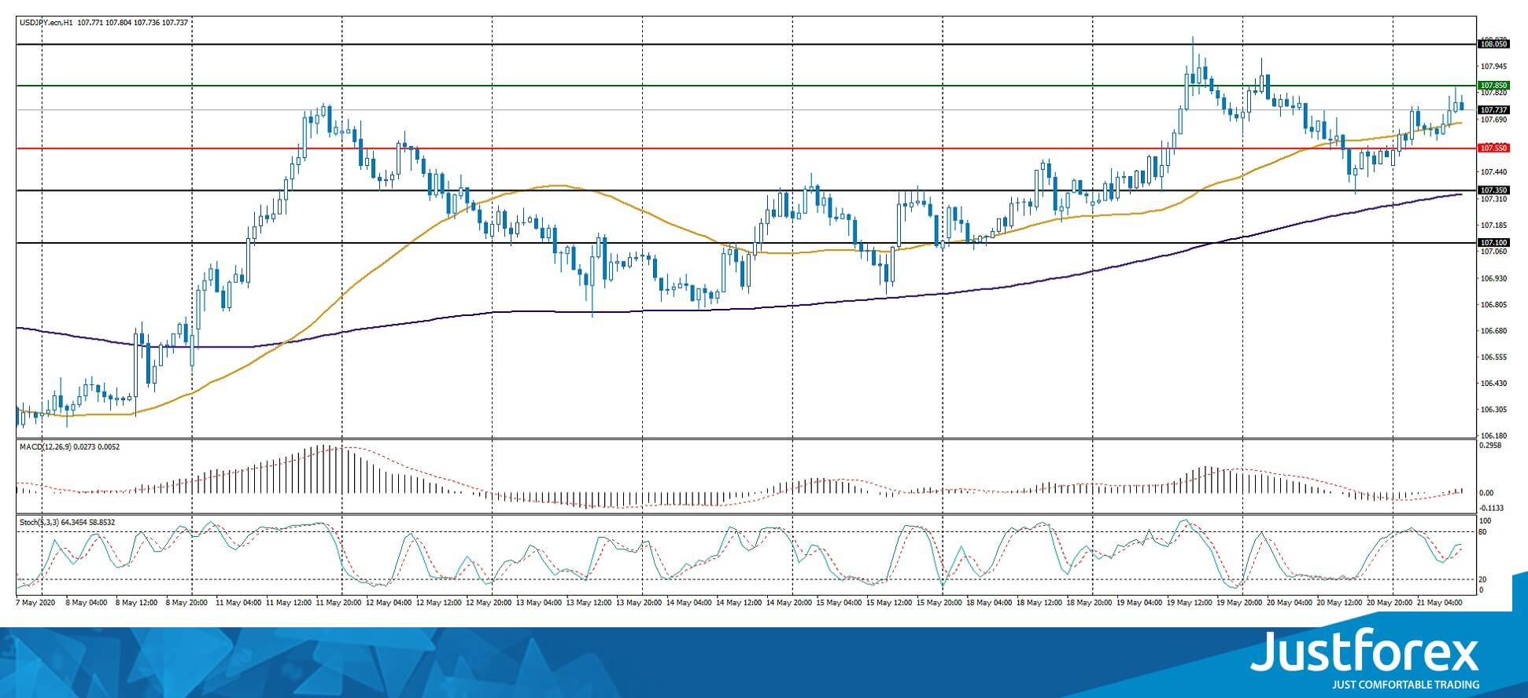Click the 11 May 04:00 time label
The width and height of the screenshot is (1528, 698).
point(238,603)
